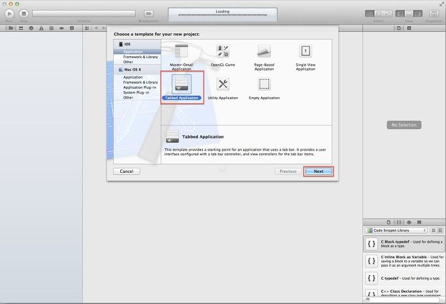This screenshot has height=304, width=446.
Task: Click the Run button in the toolbar
Action: point(9,13)
